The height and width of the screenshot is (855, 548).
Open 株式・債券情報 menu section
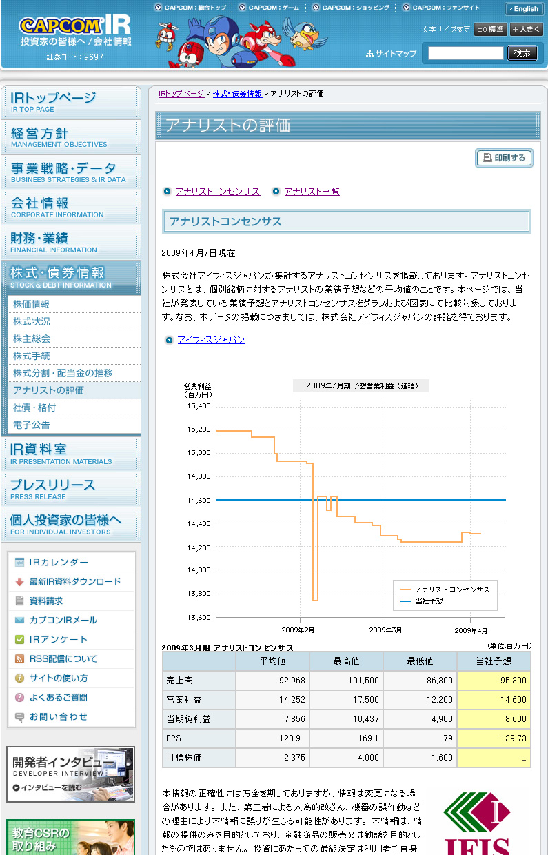(71, 277)
